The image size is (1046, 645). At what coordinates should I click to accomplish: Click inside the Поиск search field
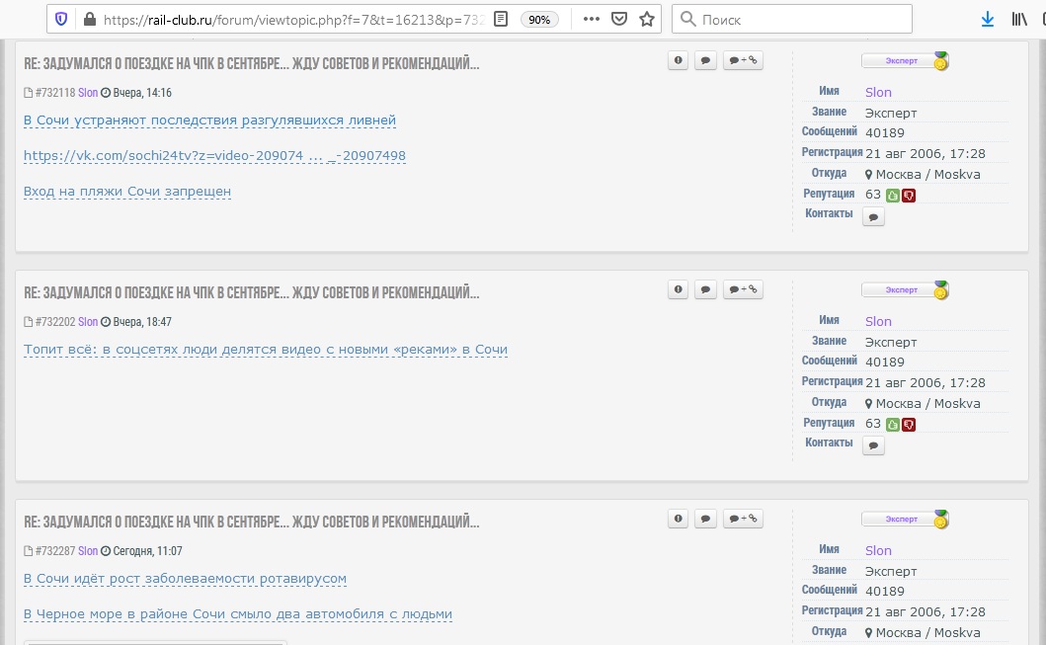click(x=800, y=19)
